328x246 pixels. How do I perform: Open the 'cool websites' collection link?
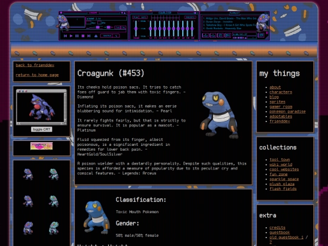click(284, 169)
